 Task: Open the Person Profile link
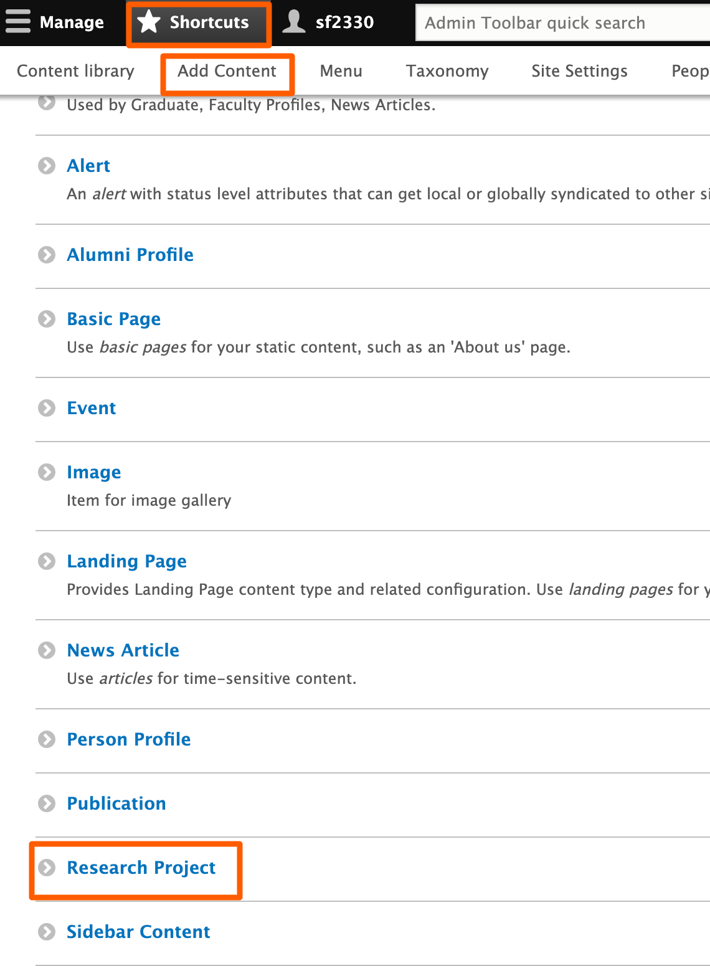[x=128, y=739]
